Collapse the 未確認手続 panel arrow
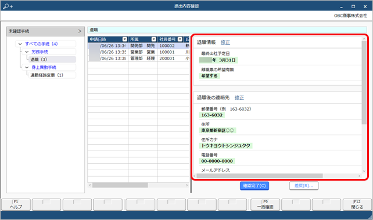 [x=80, y=31]
